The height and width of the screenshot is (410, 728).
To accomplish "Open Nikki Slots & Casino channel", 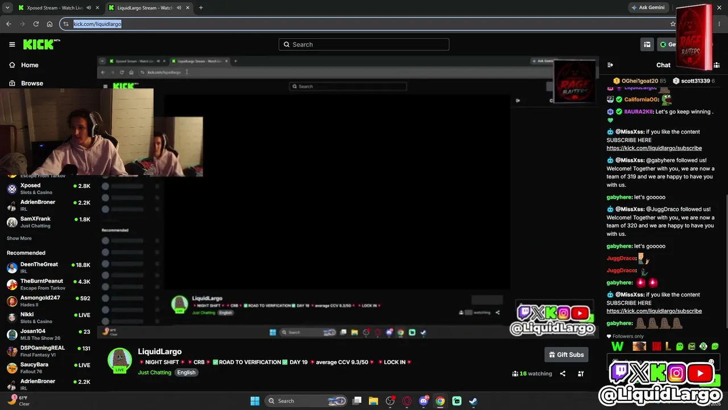I will (x=48, y=318).
